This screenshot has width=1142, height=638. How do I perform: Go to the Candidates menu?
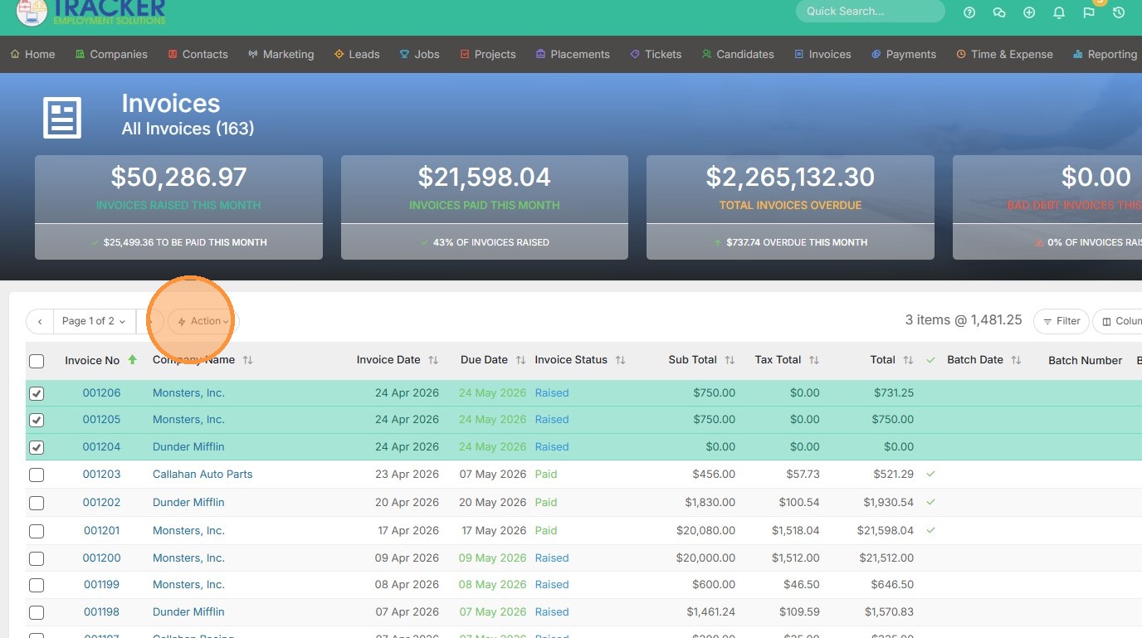coord(737,54)
